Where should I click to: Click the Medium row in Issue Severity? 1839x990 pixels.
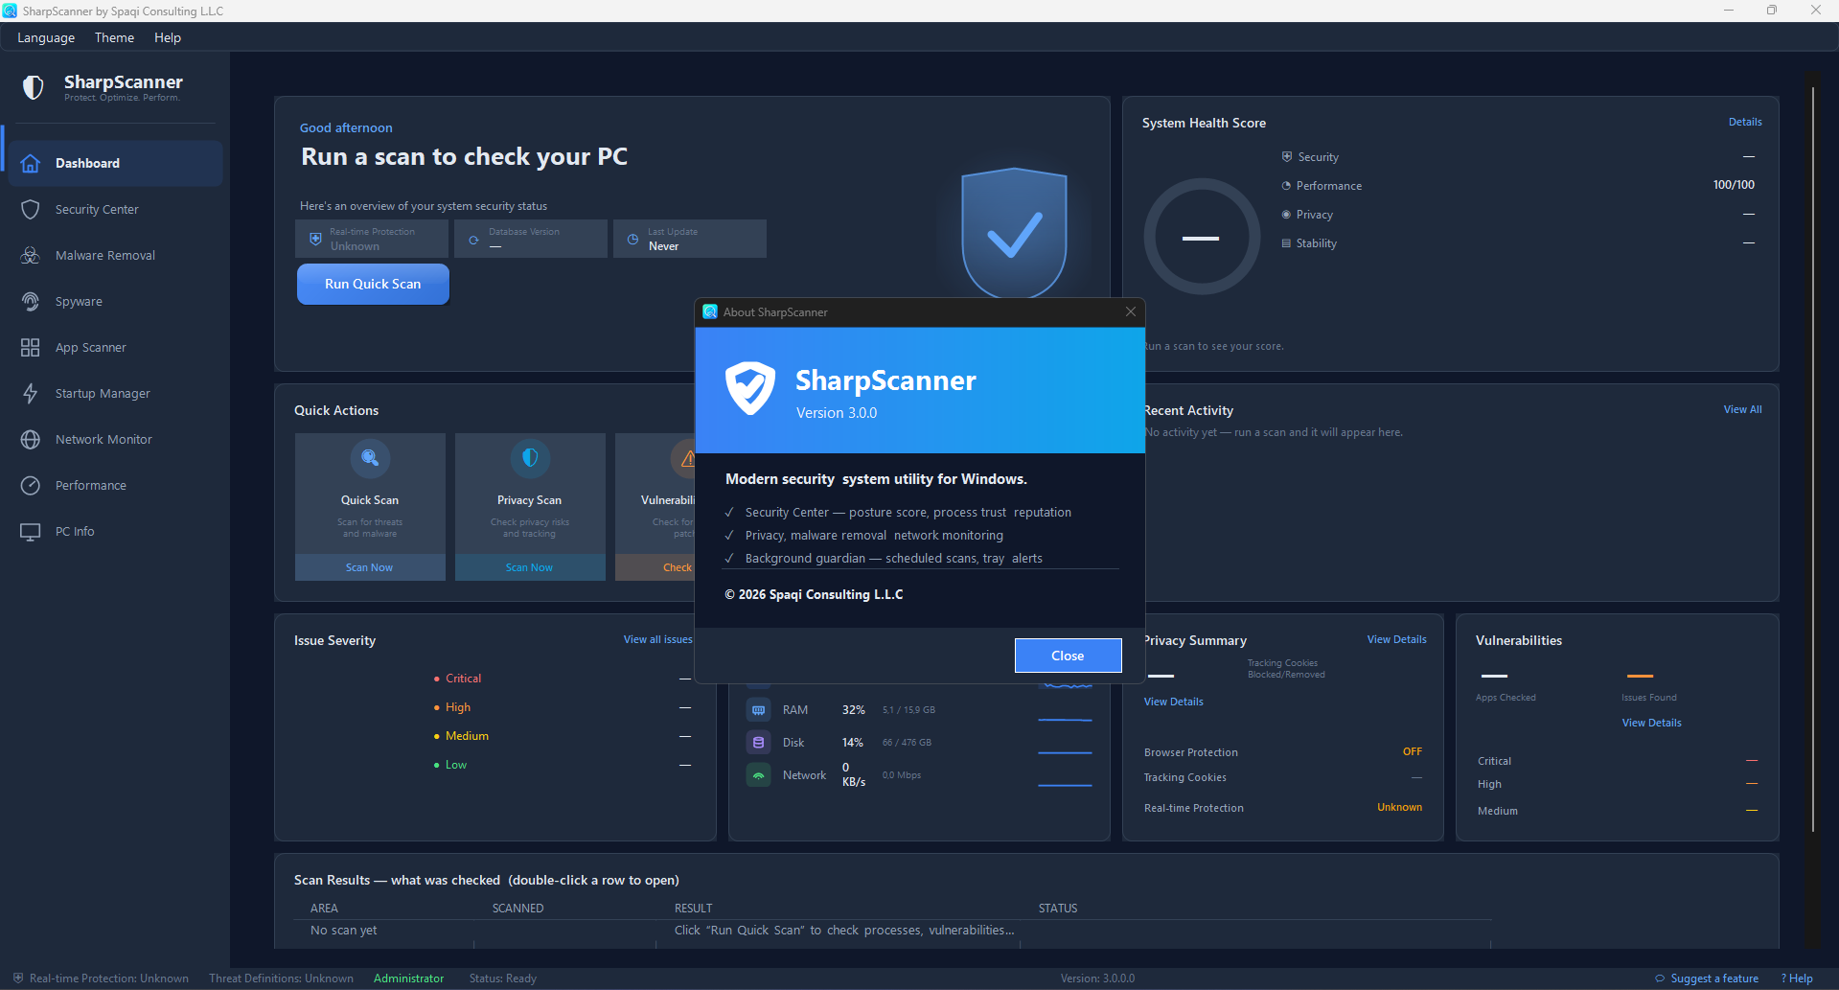pyautogui.click(x=562, y=736)
